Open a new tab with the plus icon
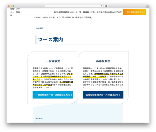This screenshot has width=156, height=132. click(x=148, y=7)
